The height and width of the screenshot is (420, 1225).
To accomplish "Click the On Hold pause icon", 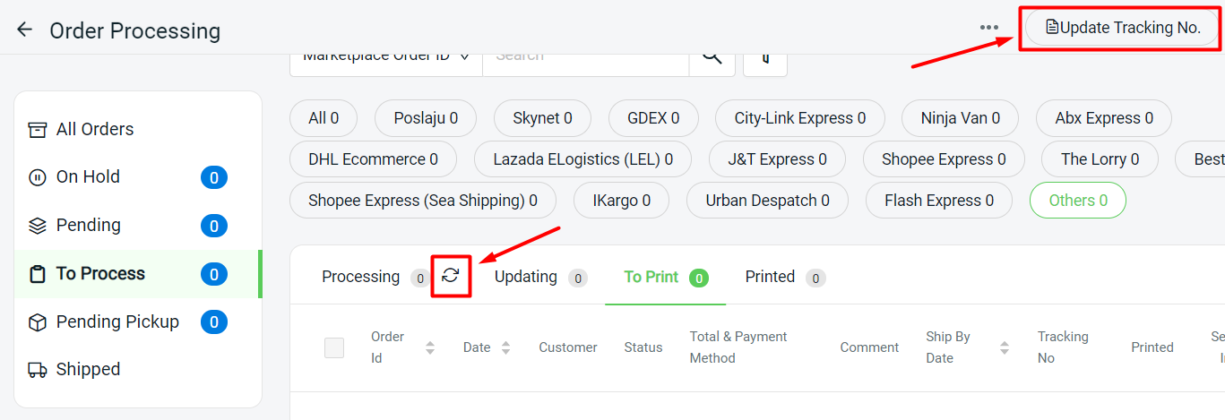I will point(38,177).
